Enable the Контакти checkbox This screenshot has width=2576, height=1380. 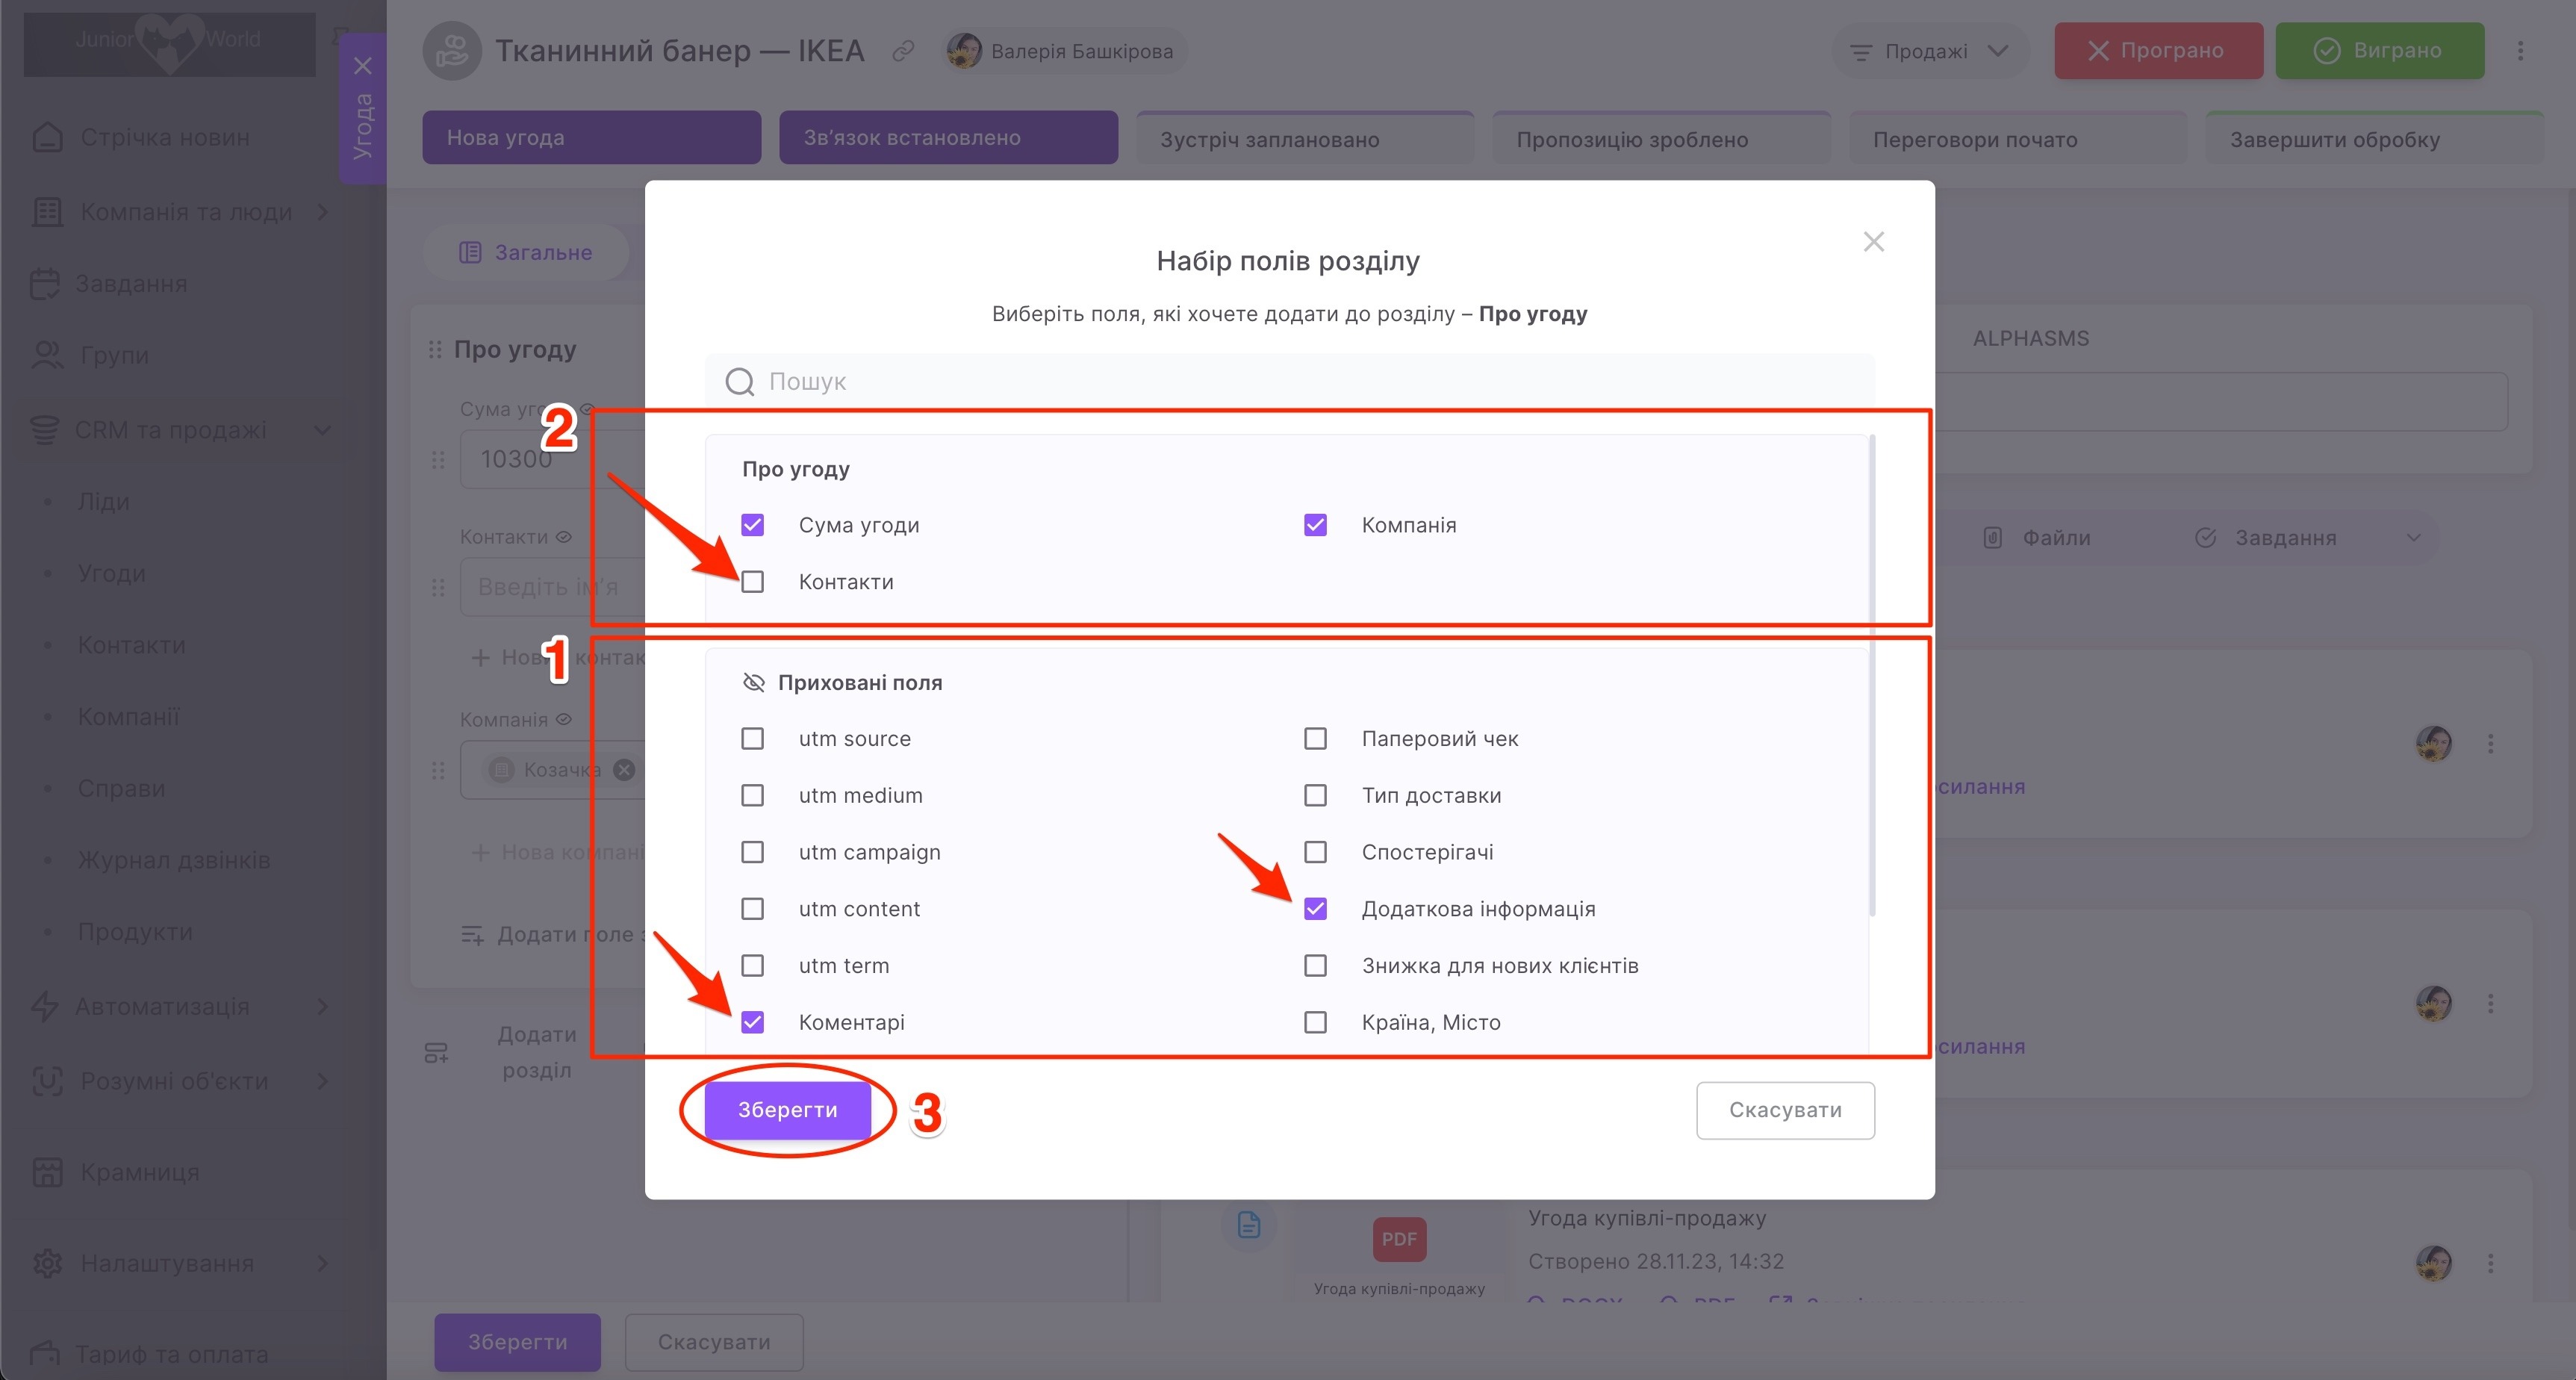click(x=753, y=582)
